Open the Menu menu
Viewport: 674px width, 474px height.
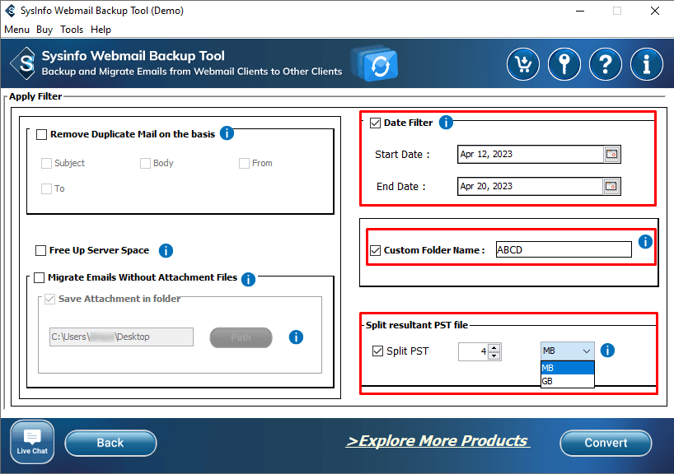point(16,30)
